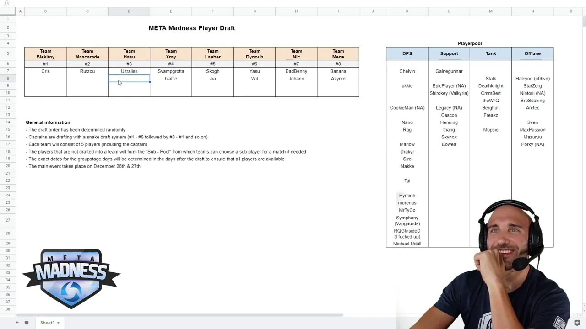Click the Symphony (Vanguards) cell
Viewport: 586px width, 329px height.
click(407, 220)
